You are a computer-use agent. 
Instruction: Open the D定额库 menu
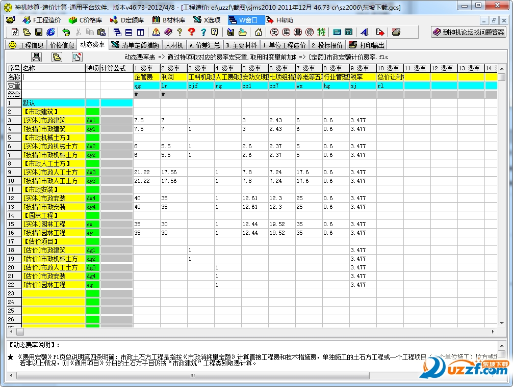(127, 20)
